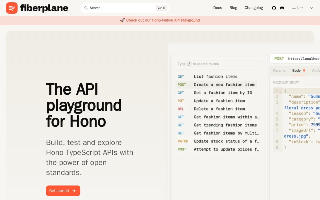Click the PATCH method label

pos(183,141)
